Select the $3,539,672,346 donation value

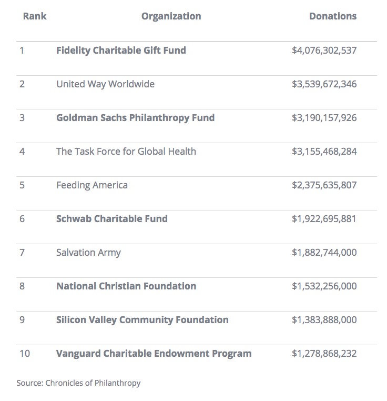pyautogui.click(x=324, y=84)
